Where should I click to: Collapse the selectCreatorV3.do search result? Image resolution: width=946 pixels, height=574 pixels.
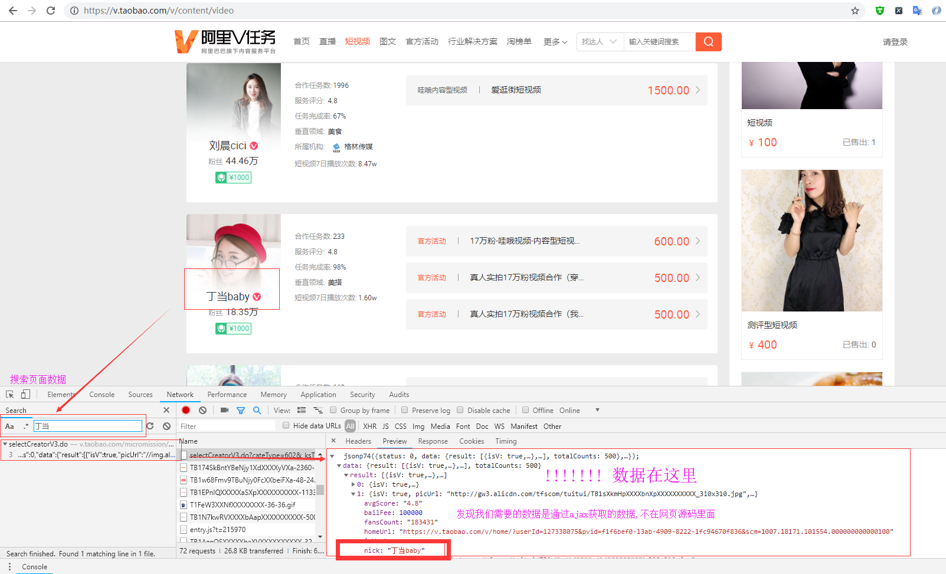pos(5,444)
